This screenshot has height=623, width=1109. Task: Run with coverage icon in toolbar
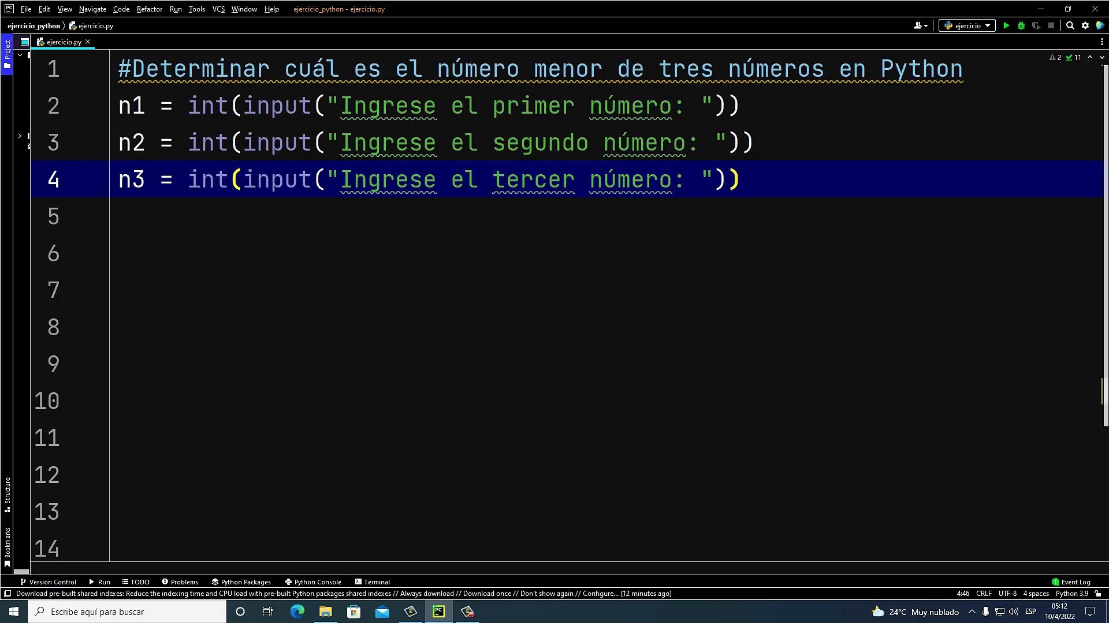click(x=1036, y=25)
